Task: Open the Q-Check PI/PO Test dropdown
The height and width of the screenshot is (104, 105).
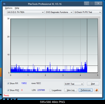Action: click(87, 12)
